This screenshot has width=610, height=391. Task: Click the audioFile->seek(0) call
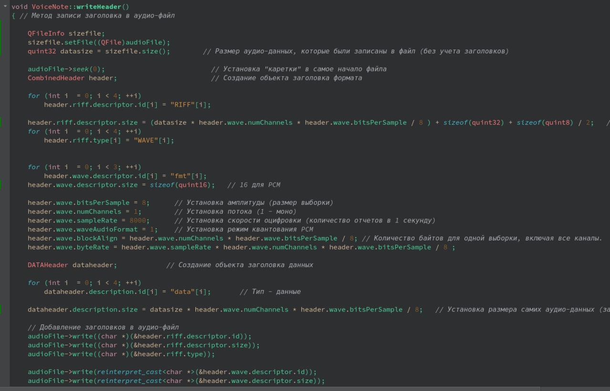coord(66,69)
